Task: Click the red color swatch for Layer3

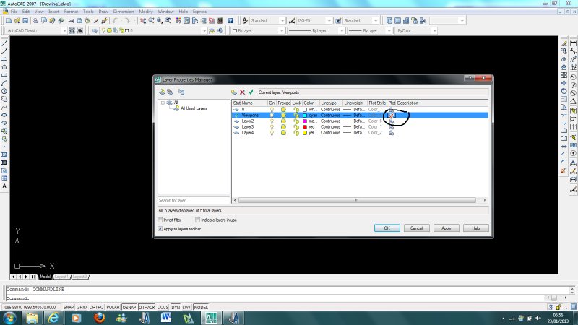Action: (305, 127)
